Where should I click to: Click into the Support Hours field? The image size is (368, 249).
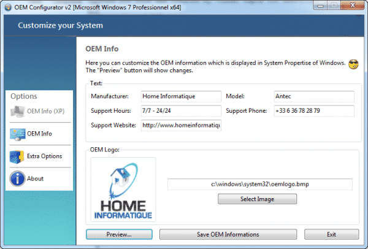click(x=181, y=111)
